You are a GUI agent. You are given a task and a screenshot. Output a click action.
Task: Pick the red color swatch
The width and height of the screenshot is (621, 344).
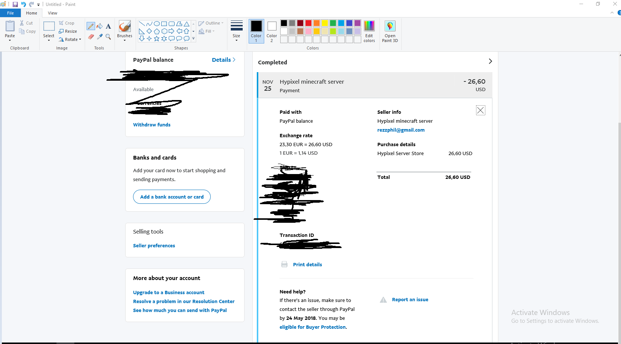pos(308,23)
